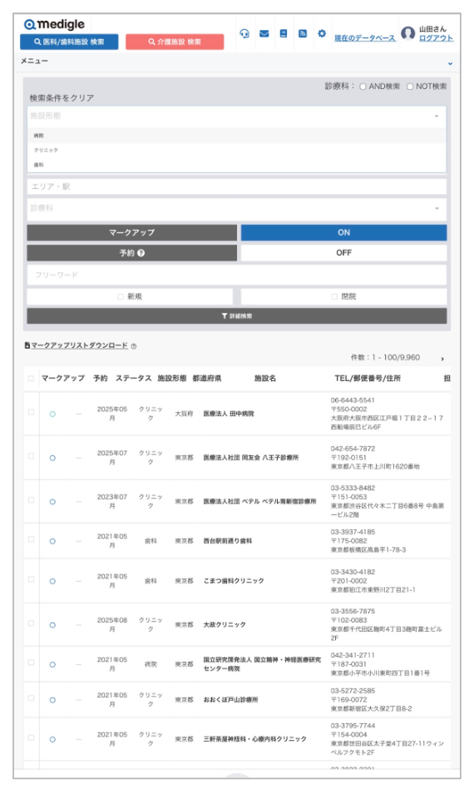Click the ログアウト link

[436, 38]
